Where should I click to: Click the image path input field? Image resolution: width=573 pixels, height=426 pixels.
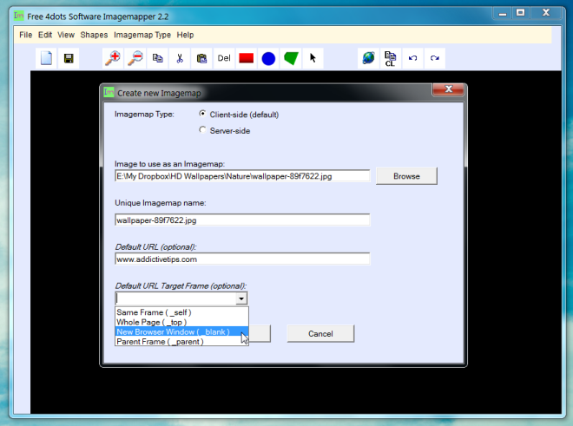point(242,176)
